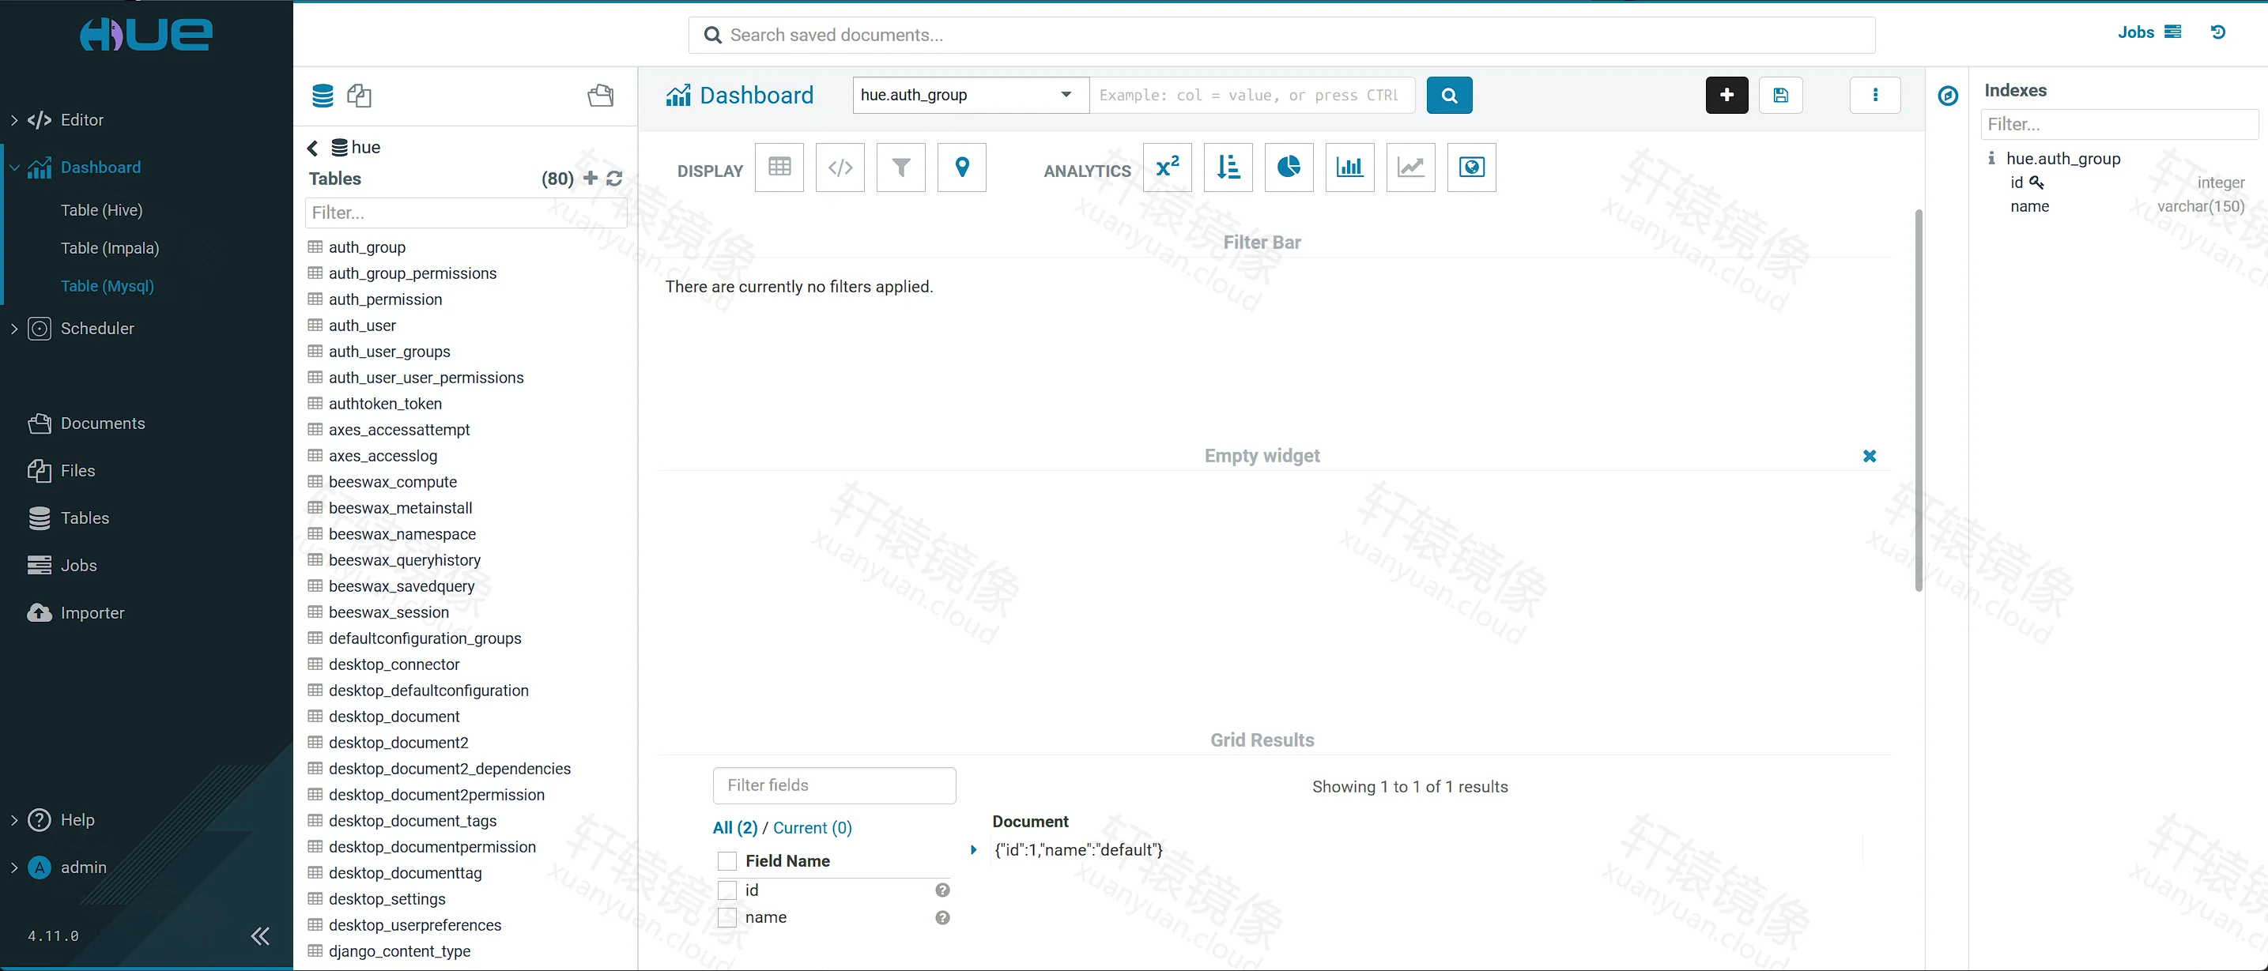
Task: Collapse the Dashboard sidebar section
Action: (x=13, y=167)
